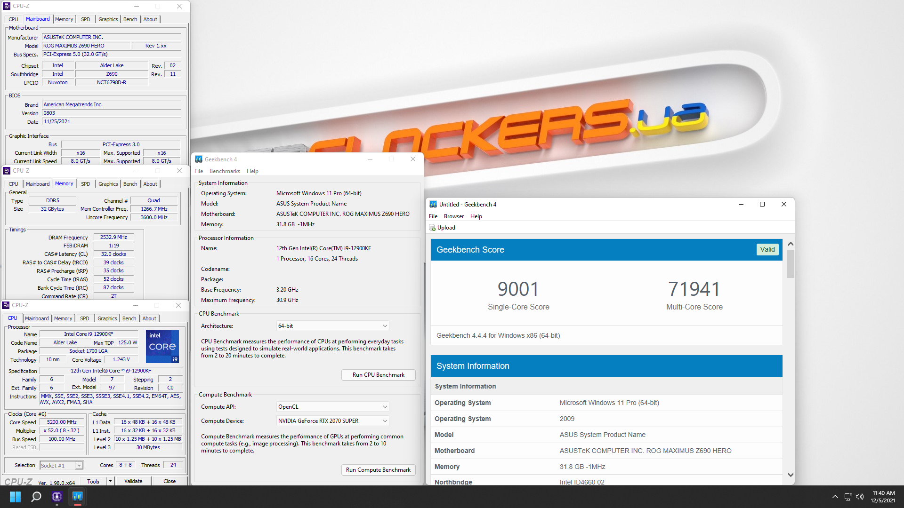904x508 pixels.
Task: Switch to SPD tab in top CPU-Z window
Action: [x=85, y=19]
